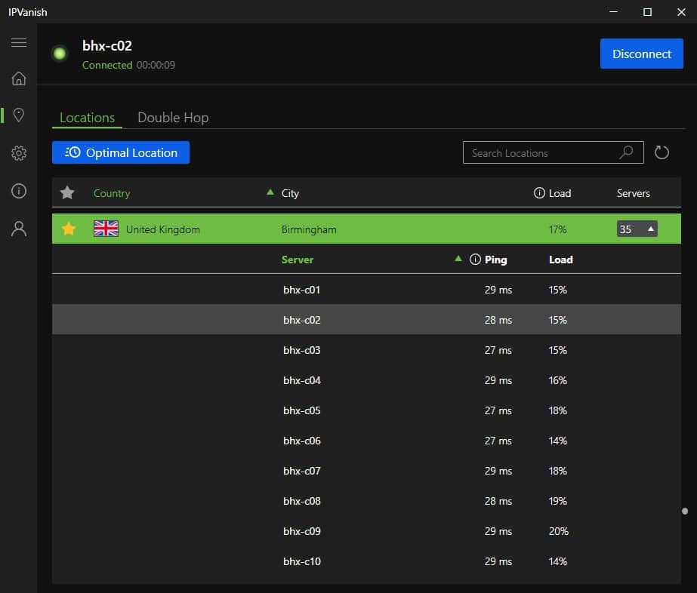Click the Disconnect button

click(x=641, y=54)
